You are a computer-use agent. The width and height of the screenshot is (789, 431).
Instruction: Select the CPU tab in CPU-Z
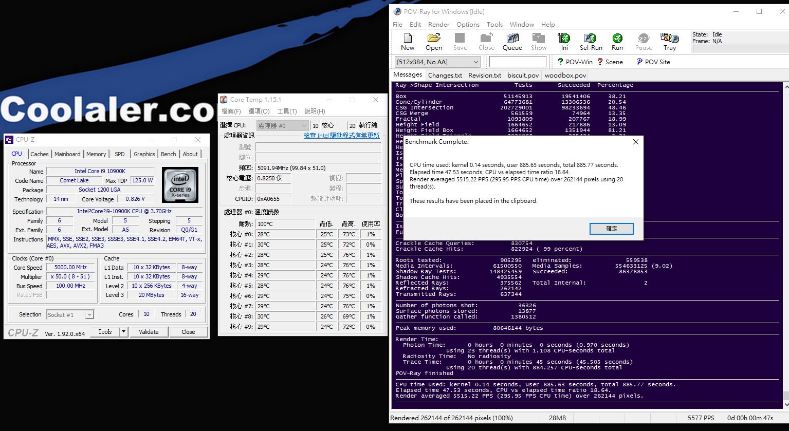point(17,154)
